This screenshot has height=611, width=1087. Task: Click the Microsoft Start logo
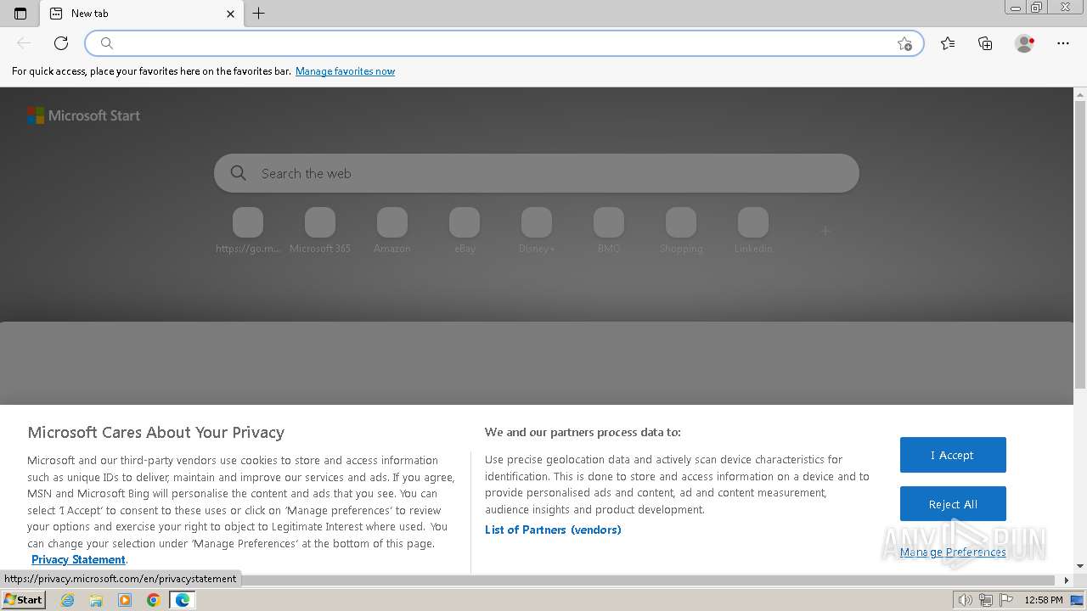pos(83,115)
